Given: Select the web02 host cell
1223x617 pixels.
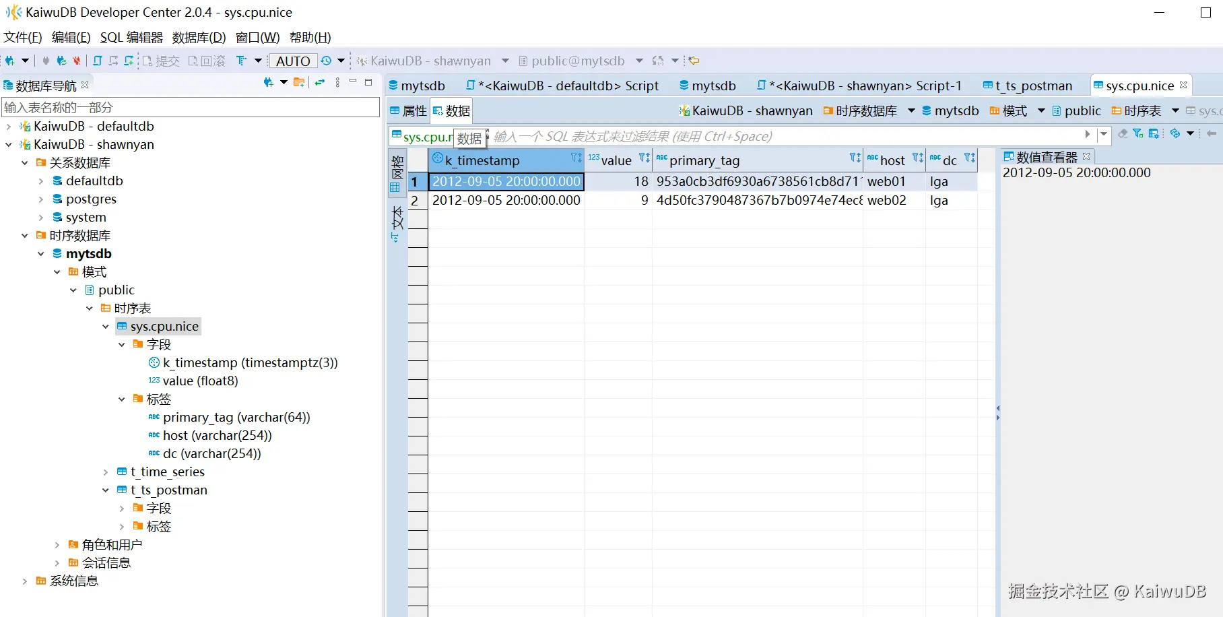Looking at the screenshot, I should [x=894, y=200].
